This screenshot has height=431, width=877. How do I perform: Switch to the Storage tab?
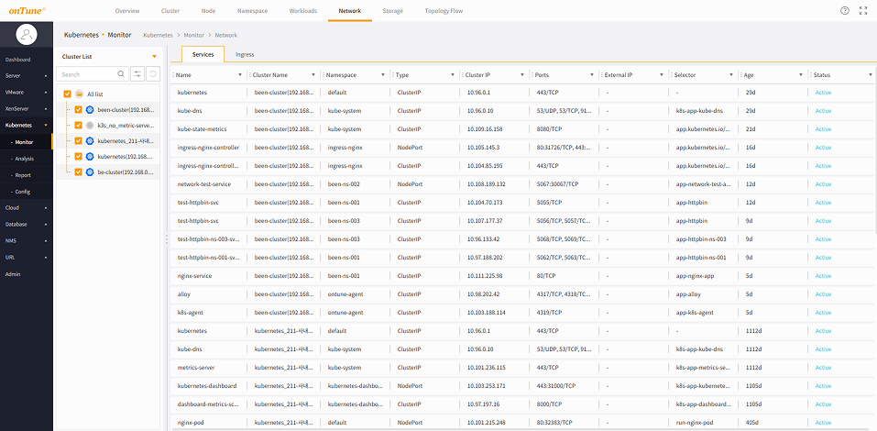pyautogui.click(x=392, y=11)
